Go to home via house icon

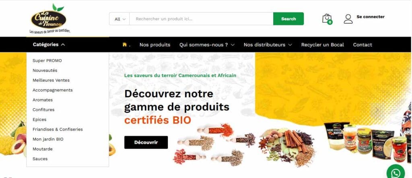click(x=125, y=44)
